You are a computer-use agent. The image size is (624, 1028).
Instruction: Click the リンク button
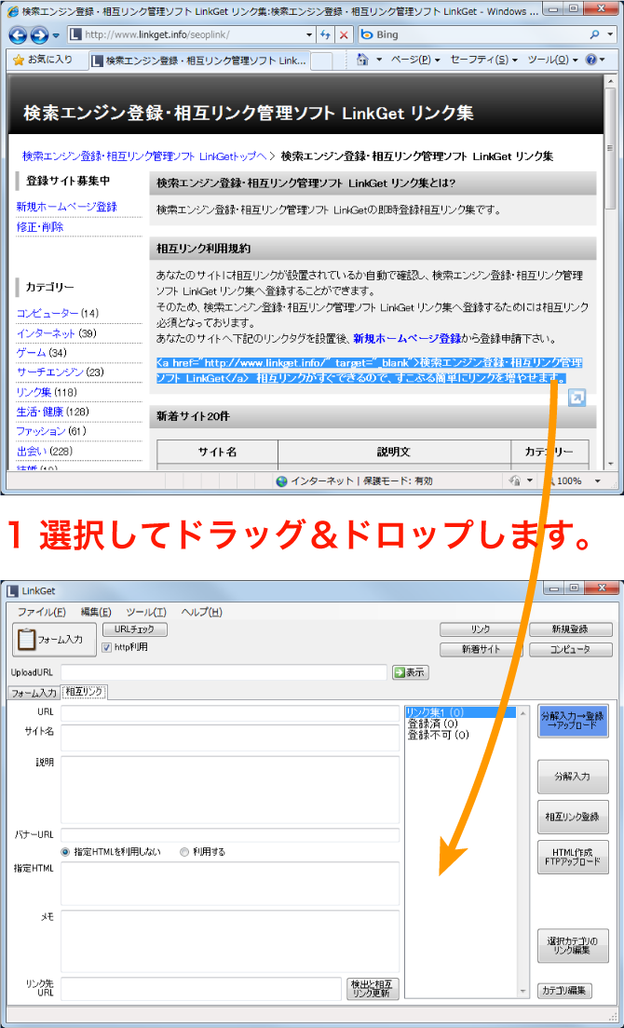pos(481,629)
